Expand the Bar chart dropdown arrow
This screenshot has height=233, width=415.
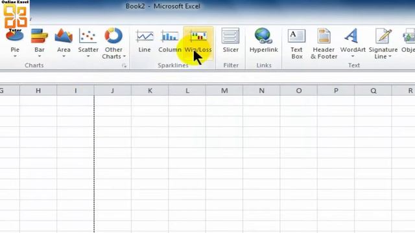click(x=39, y=56)
